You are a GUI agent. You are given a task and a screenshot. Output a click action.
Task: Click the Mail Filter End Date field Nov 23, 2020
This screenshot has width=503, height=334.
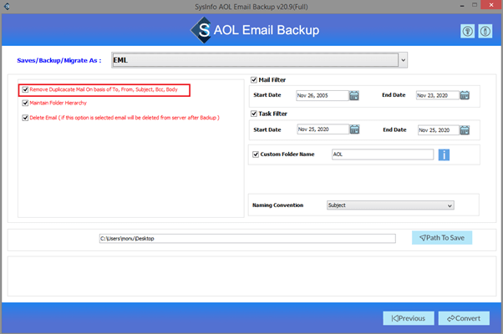click(x=438, y=95)
